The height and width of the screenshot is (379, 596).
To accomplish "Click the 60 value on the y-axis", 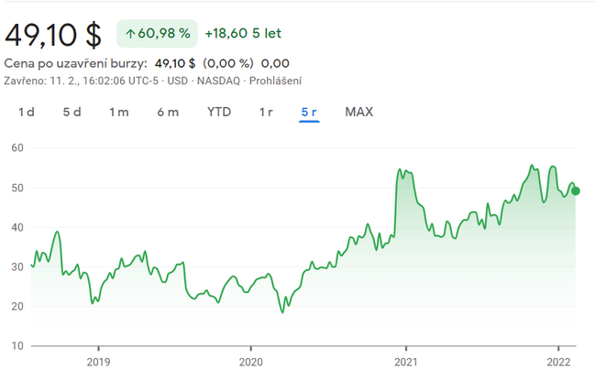I will pos(17,148).
